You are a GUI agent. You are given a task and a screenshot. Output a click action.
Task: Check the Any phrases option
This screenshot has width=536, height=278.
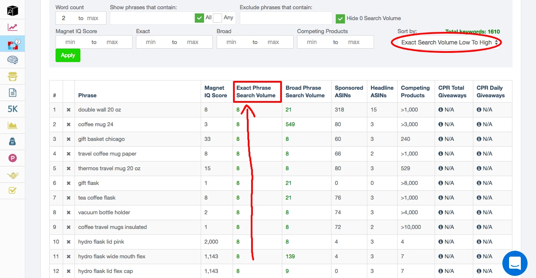coord(218,18)
